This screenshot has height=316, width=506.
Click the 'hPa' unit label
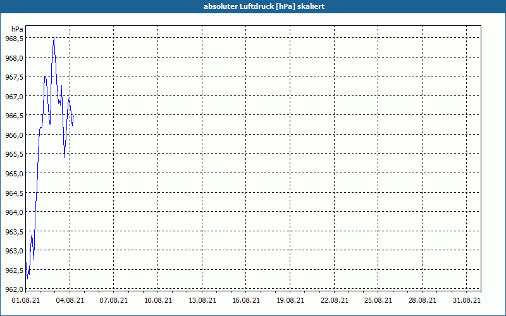(x=17, y=29)
